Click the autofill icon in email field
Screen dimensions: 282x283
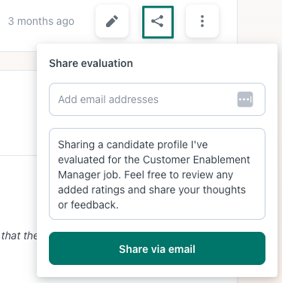245,99
